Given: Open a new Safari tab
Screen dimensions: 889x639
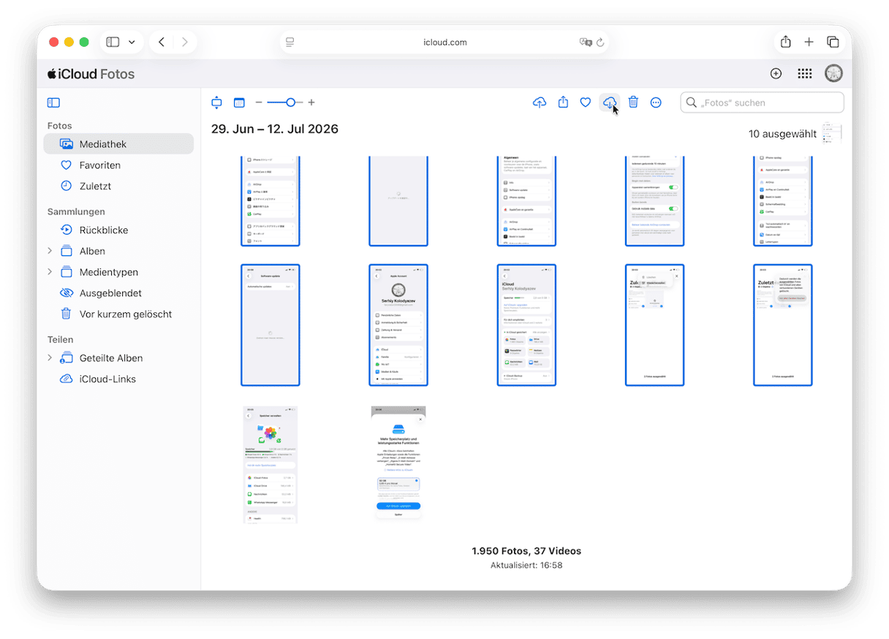Looking at the screenshot, I should 809,42.
